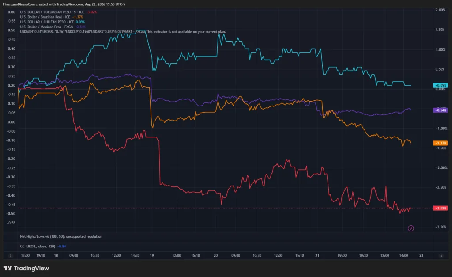Click the date 19 on time axis
Image resolution: width=452 pixels, height=277 pixels.
(152, 256)
